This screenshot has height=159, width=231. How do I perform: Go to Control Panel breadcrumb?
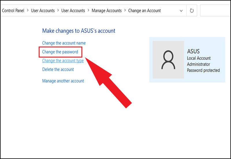tap(13, 11)
